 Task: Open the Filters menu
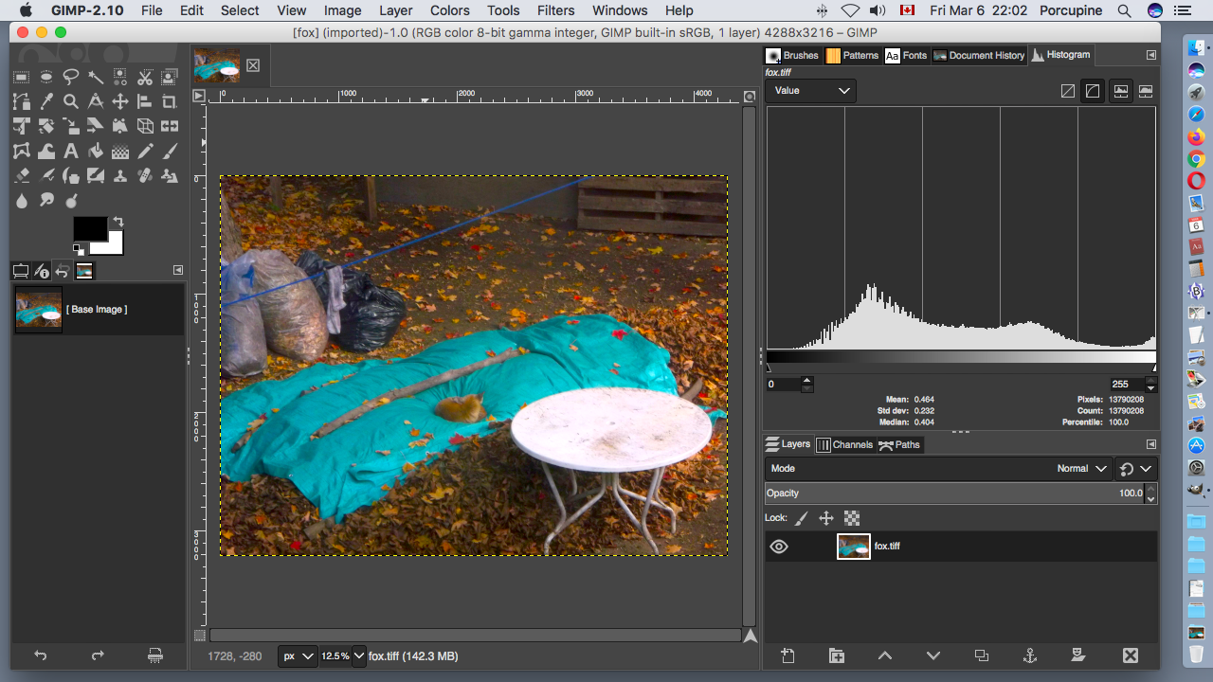coord(555,10)
